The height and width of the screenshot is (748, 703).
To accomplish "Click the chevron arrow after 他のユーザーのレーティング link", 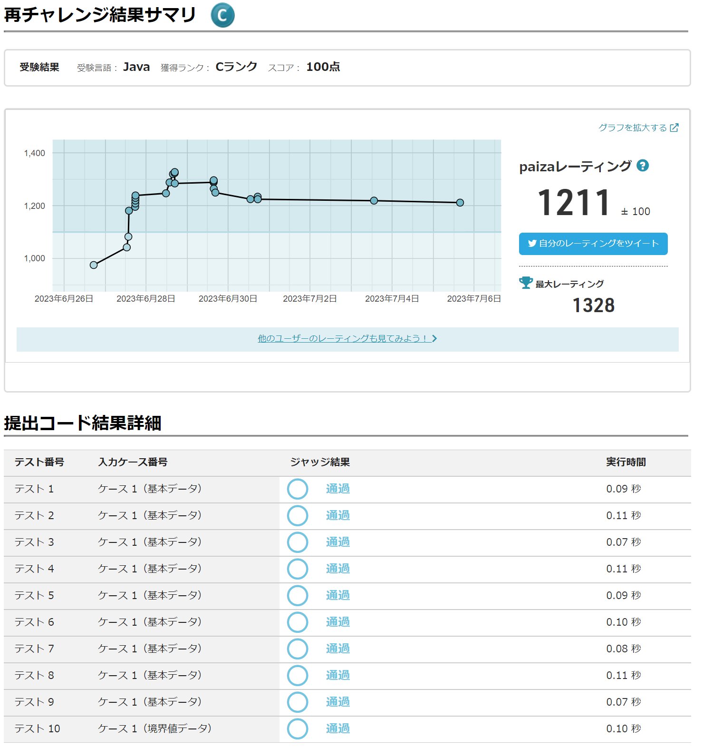I will click(x=434, y=338).
